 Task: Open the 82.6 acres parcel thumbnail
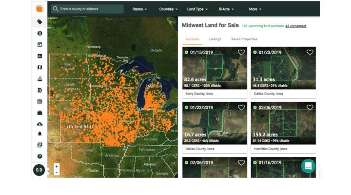click(x=214, y=68)
